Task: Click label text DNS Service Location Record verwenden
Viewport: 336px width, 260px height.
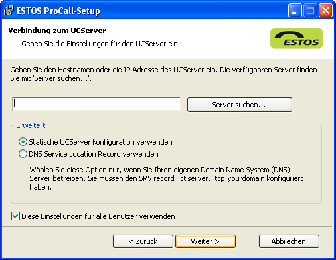Action: point(94,154)
